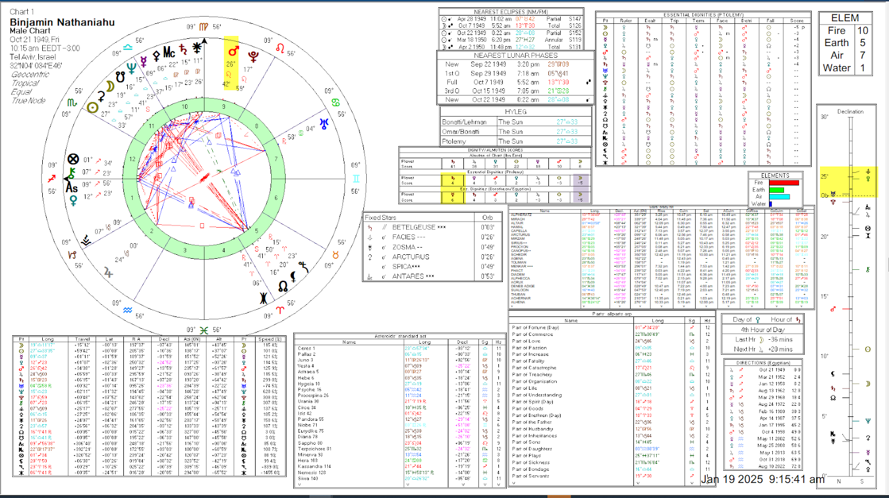Screen dimensions: 889x498
Task: Click house 1 on the green ring
Action: click(132, 197)
